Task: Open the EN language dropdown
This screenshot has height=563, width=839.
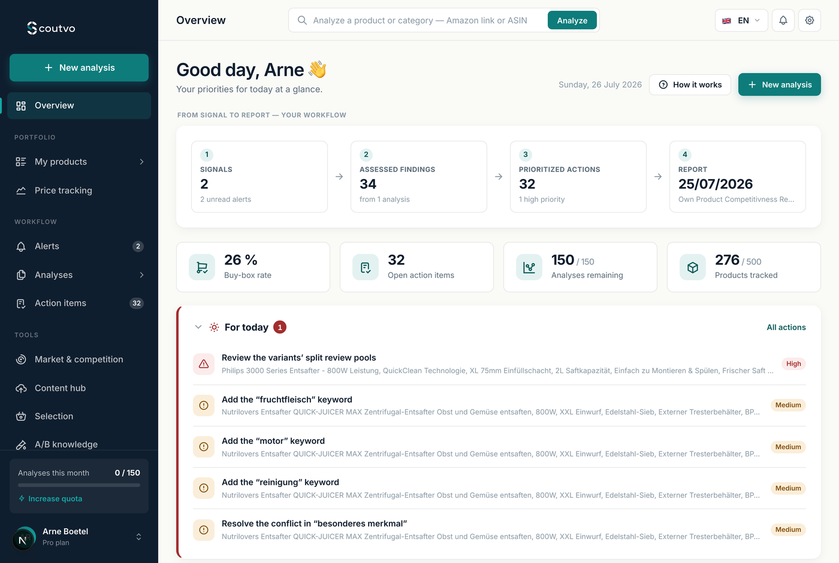Action: click(741, 20)
